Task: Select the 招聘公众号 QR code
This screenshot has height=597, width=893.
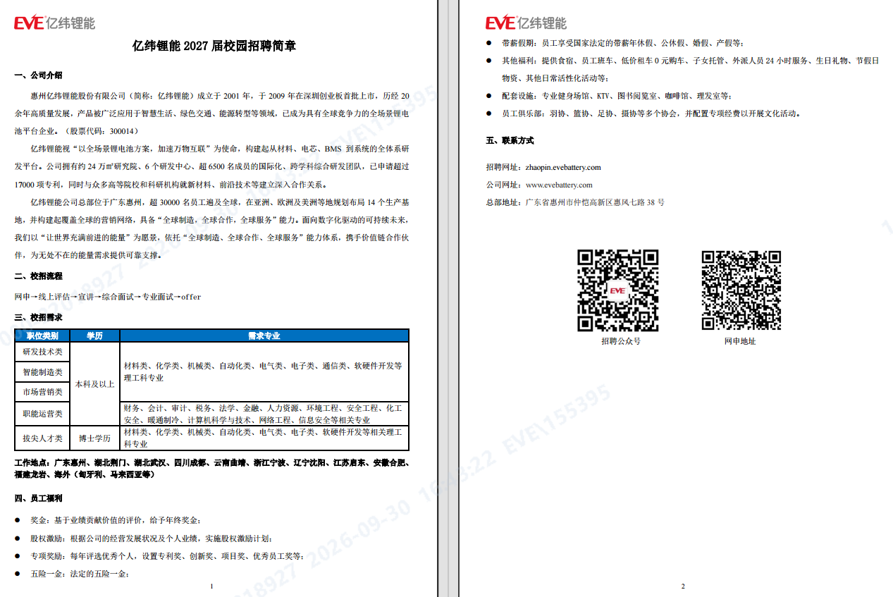Action: tap(617, 290)
